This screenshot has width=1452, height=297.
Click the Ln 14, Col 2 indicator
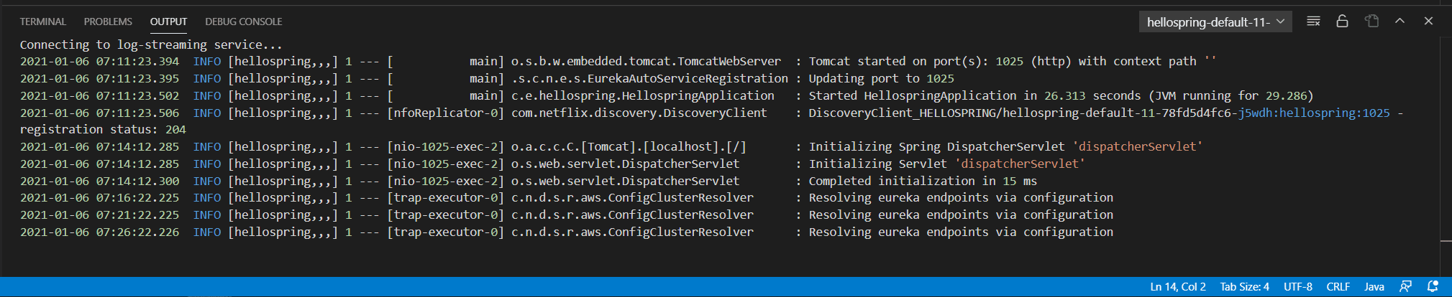[x=1177, y=287]
